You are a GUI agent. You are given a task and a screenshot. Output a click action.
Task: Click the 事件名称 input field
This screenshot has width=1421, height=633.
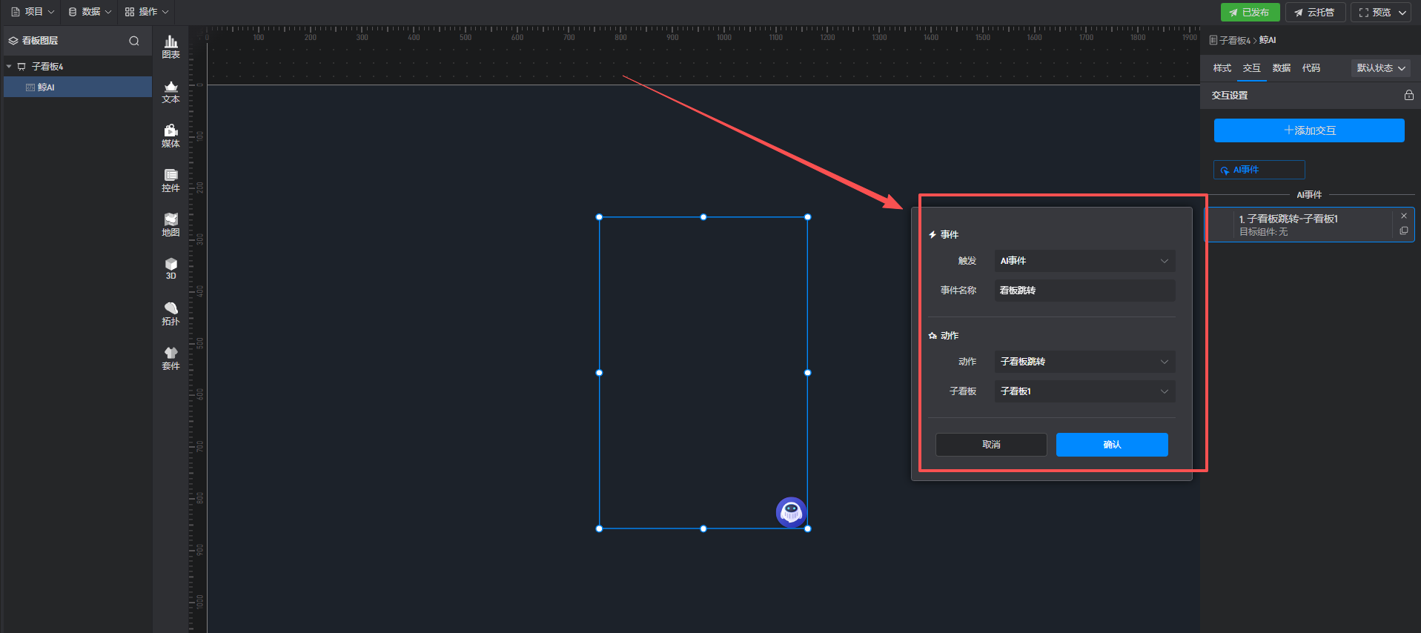click(x=1084, y=291)
